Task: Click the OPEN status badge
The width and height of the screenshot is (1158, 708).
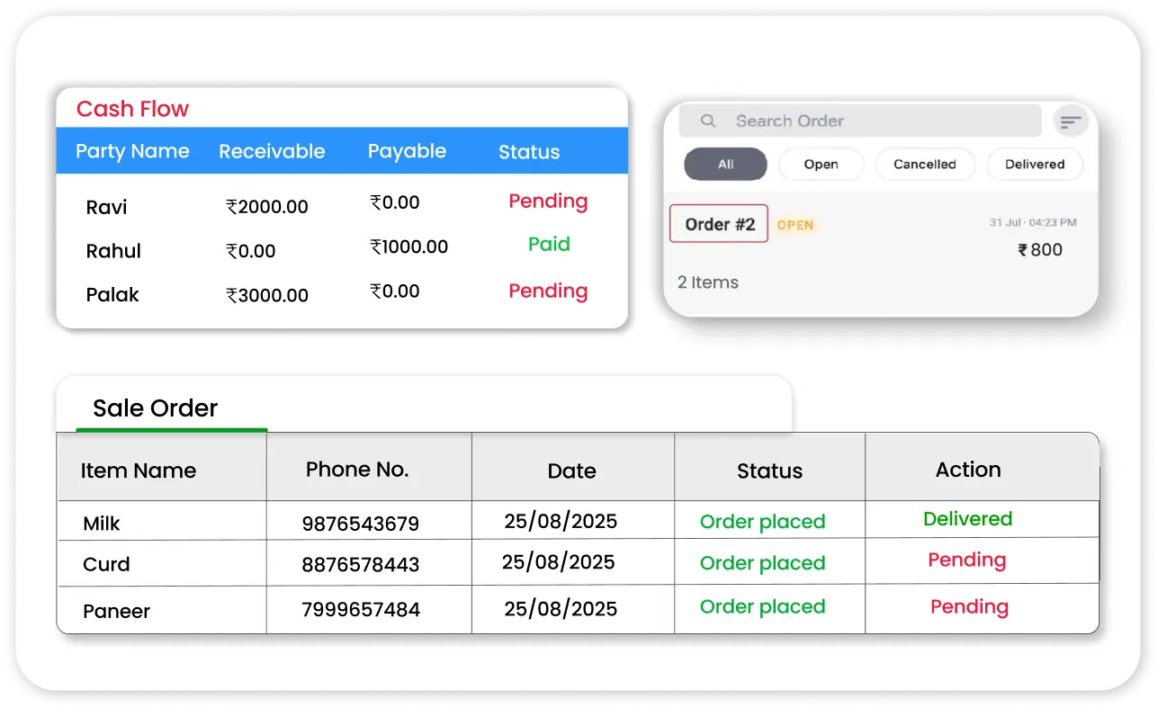Action: pyautogui.click(x=795, y=225)
